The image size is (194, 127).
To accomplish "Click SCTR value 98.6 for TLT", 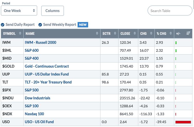I will point(105,82).
